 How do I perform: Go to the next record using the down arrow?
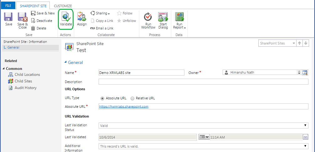(x=306, y=43)
